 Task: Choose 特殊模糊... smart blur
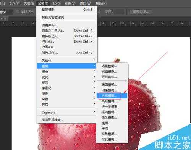coord(112,134)
